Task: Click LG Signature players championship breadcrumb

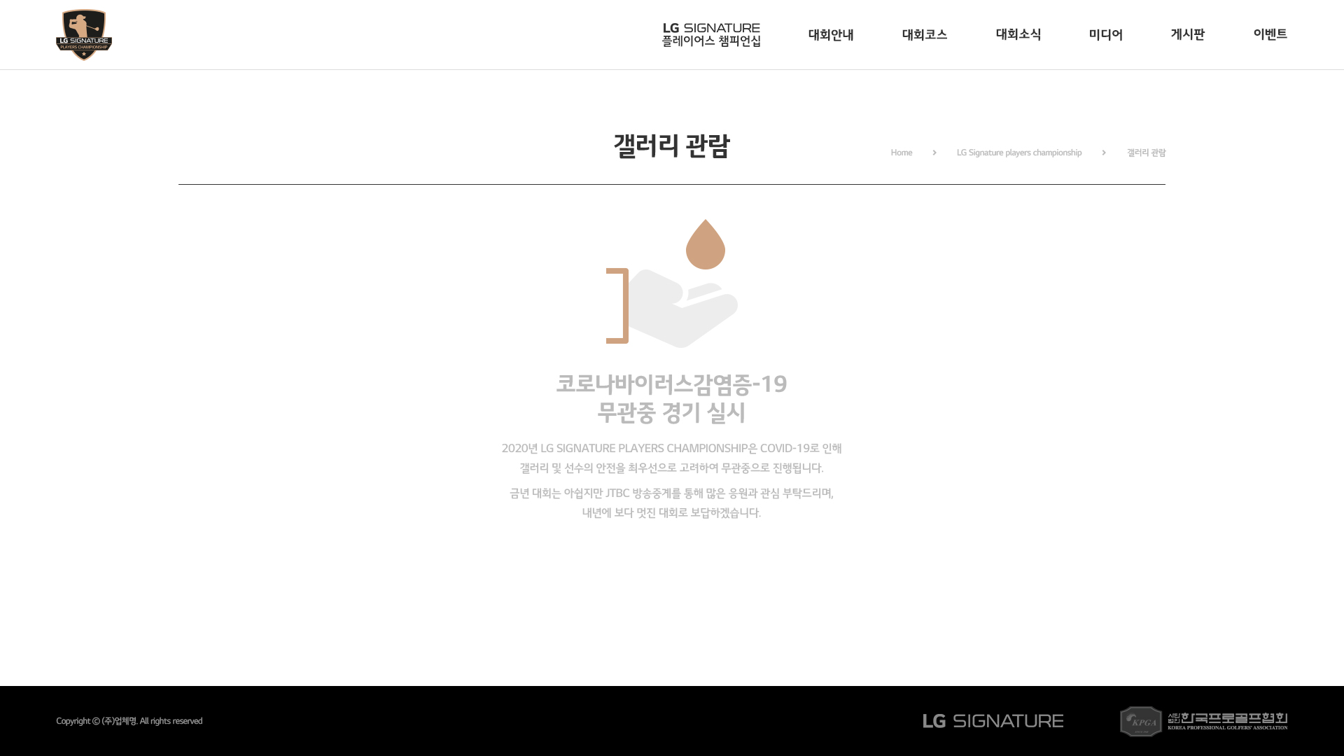Action: pos(1019,153)
